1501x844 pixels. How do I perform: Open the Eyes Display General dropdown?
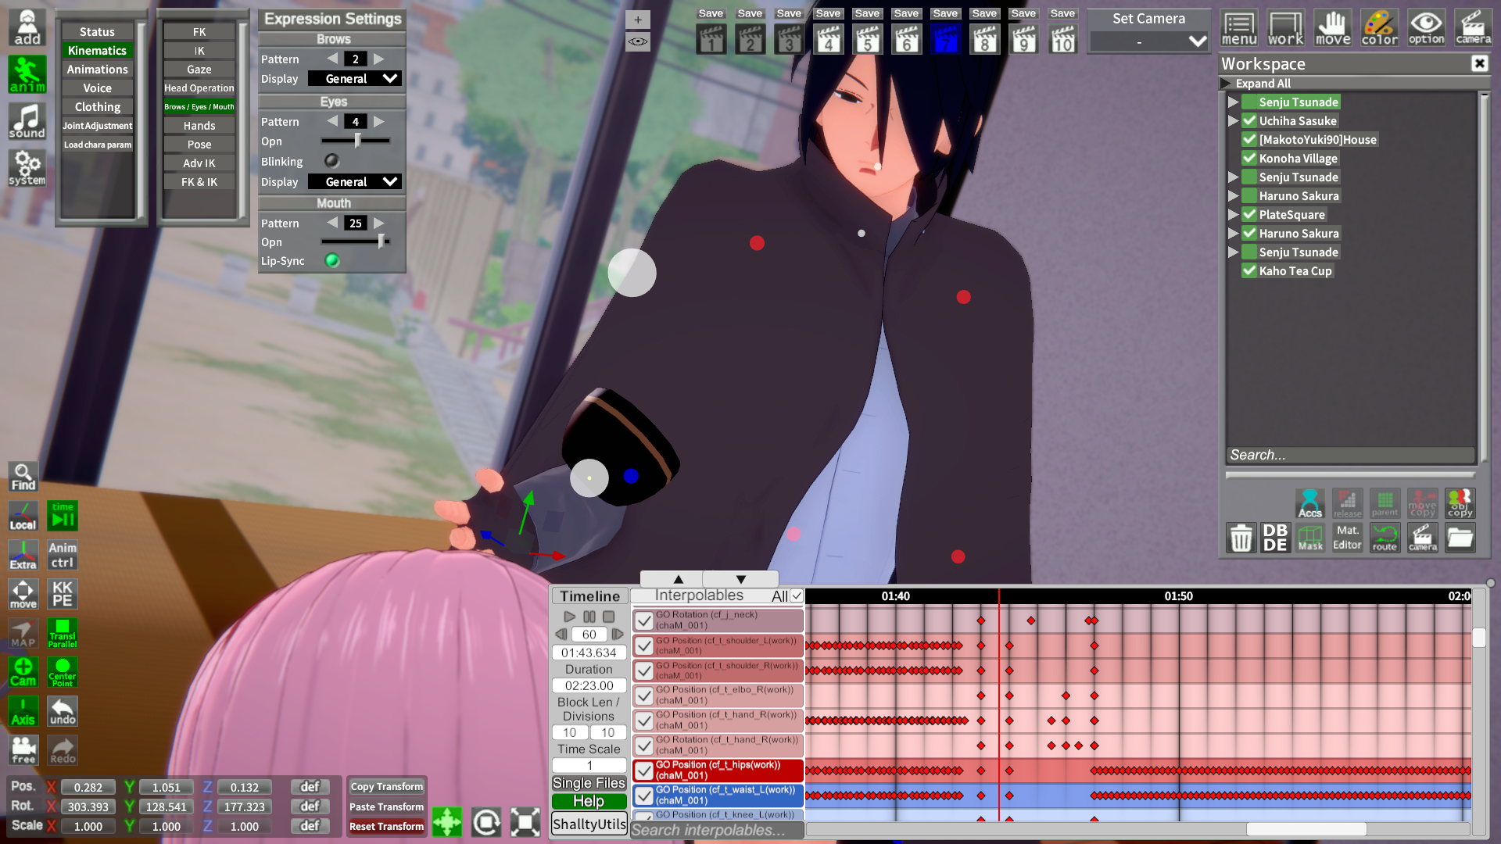355,181
